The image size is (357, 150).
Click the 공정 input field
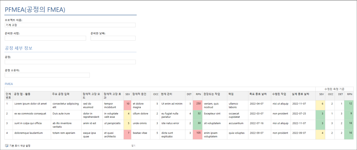(70, 62)
